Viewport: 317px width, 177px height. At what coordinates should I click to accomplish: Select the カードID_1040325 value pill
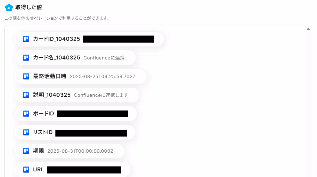click(x=89, y=39)
